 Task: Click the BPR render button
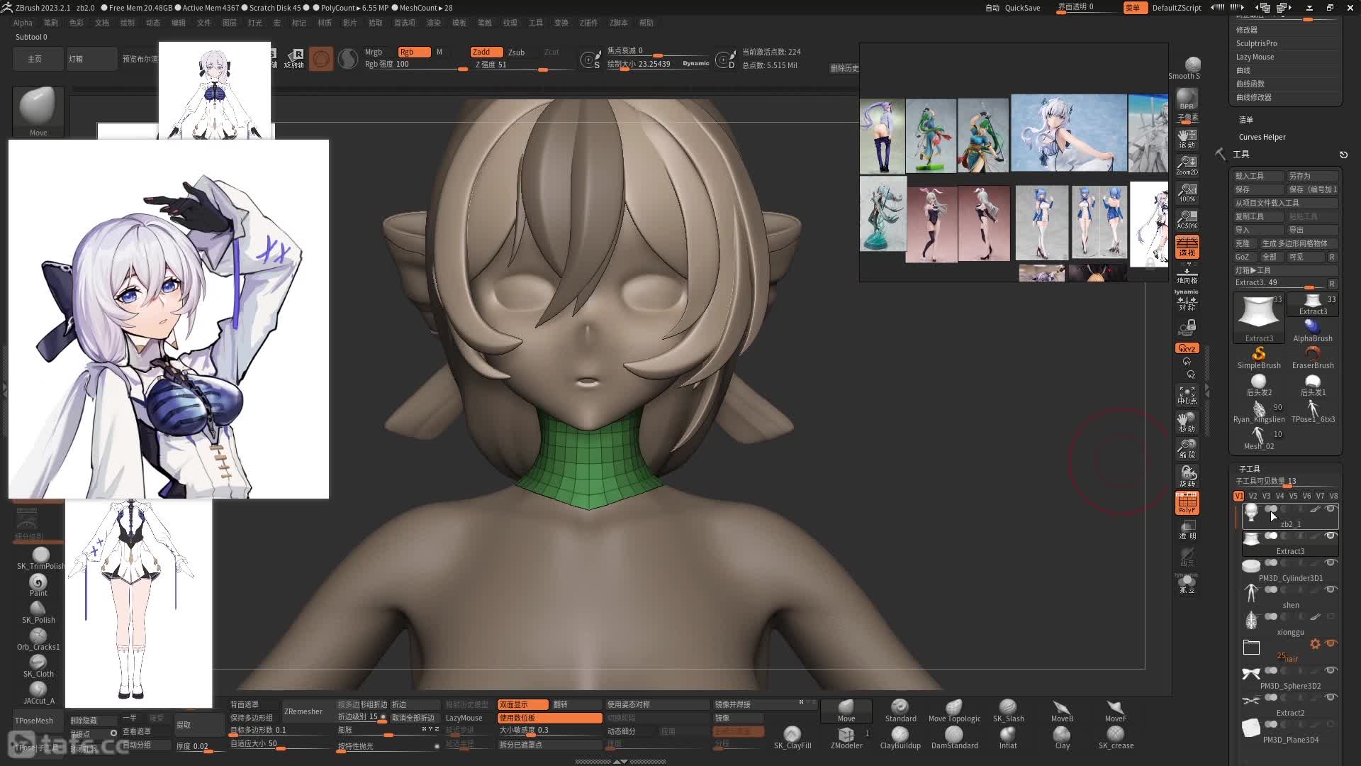[1187, 99]
